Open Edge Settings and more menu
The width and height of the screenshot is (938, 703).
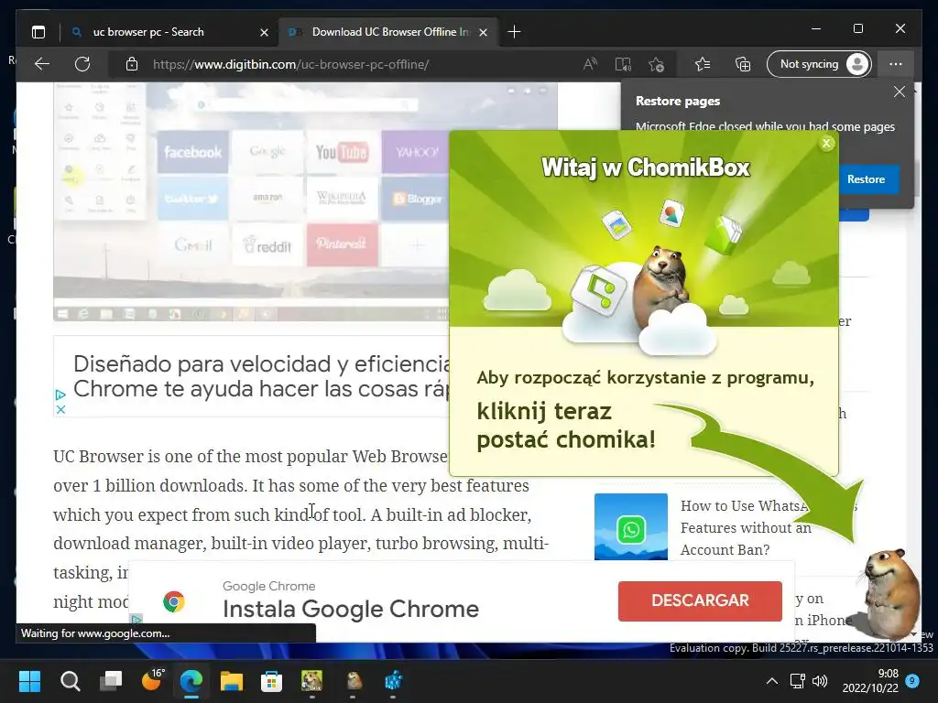pos(896,64)
